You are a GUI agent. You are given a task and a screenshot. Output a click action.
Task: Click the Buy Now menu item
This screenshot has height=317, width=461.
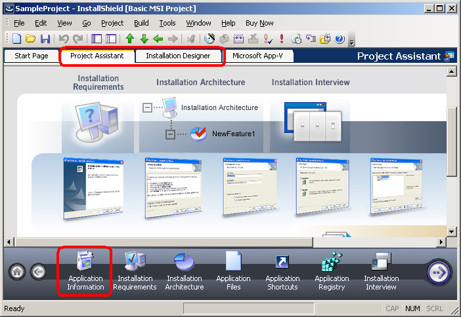(x=259, y=23)
